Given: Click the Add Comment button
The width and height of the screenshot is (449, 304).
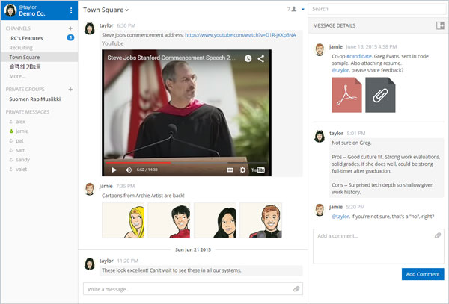Looking at the screenshot, I should (422, 274).
